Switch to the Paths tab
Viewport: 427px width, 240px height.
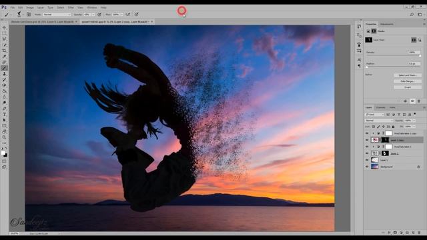pos(392,107)
